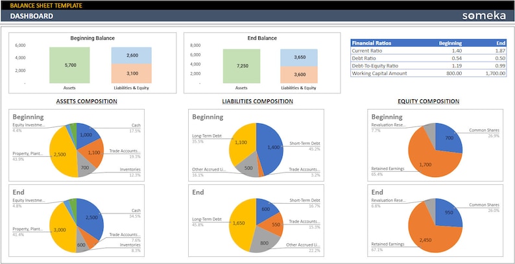The width and height of the screenshot is (515, 264).
Task: Click the 'Cash 17.5%' data label
Action: [x=136, y=128]
